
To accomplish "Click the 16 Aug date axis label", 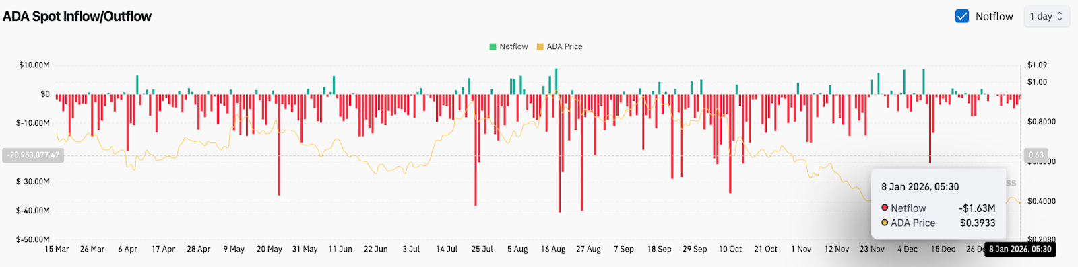I will pos(553,249).
